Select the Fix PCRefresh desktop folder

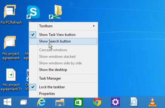(x=10, y=11)
